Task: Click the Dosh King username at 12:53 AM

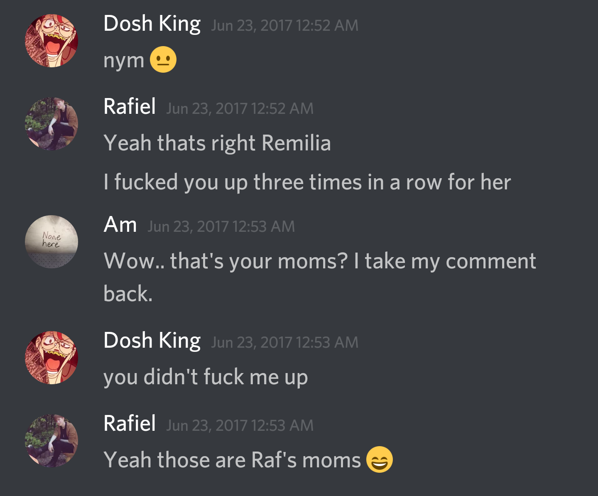Action: (x=152, y=341)
